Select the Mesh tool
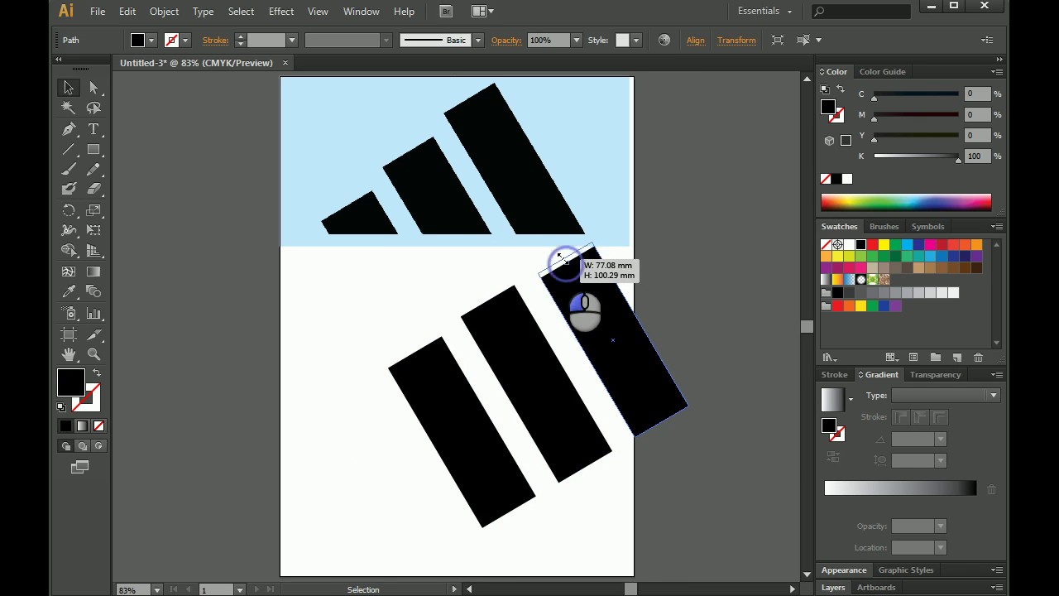 69,272
